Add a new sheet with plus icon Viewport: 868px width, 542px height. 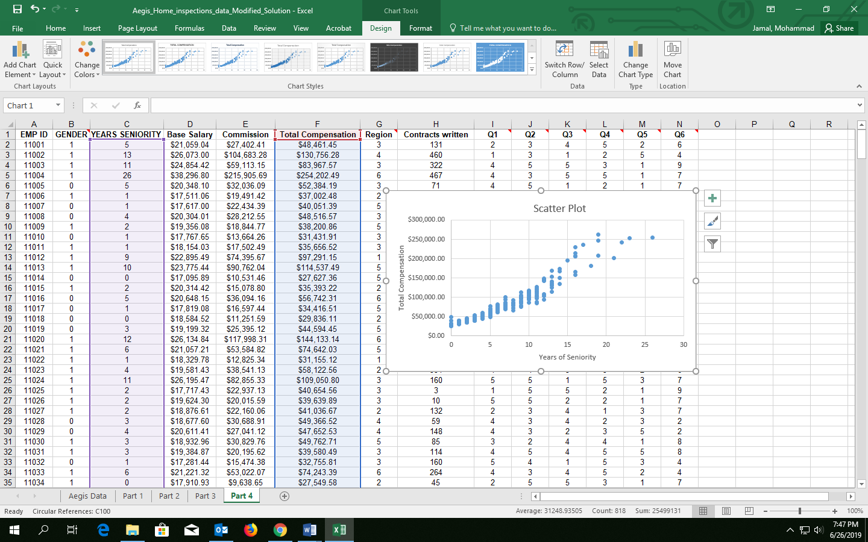tap(285, 496)
